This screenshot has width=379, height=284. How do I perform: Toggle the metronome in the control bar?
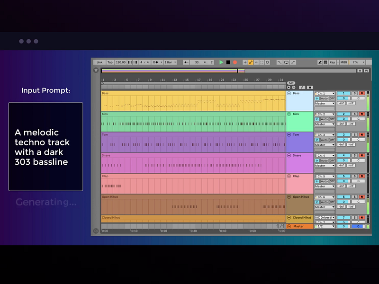tap(156, 62)
